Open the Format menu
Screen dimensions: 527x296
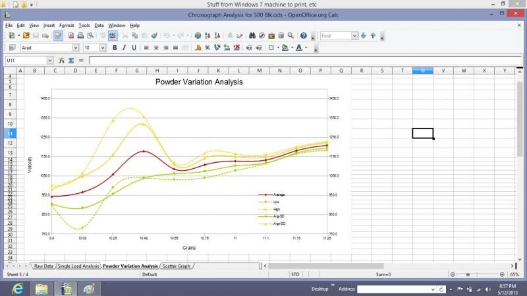pos(67,26)
